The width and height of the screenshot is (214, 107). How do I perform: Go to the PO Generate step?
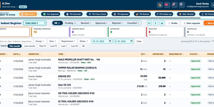[x=73, y=14]
